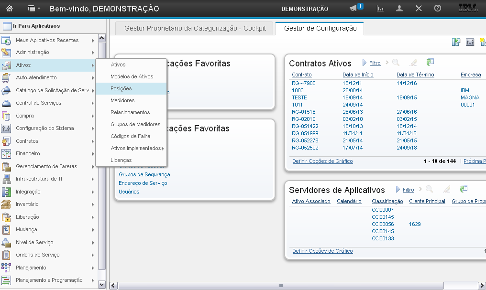Click the user profile icon
This screenshot has height=290, width=486.
pyautogui.click(x=399, y=9)
